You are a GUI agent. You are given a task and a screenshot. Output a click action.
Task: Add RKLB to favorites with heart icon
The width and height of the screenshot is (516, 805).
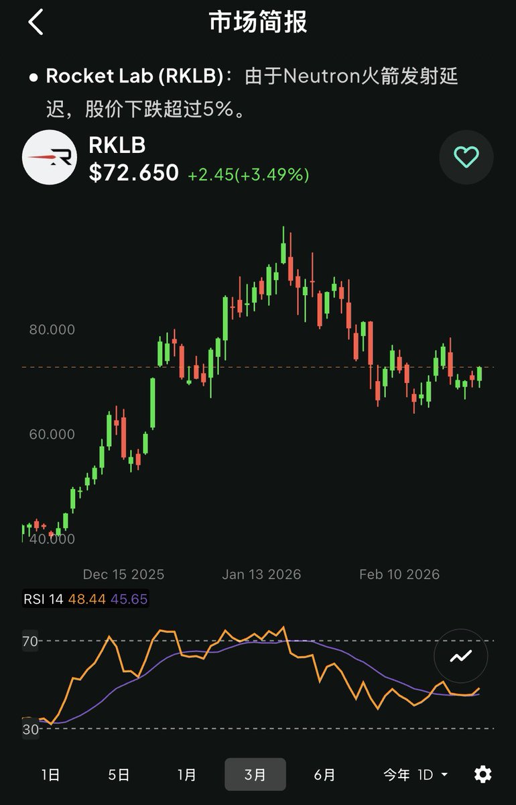pyautogui.click(x=466, y=158)
